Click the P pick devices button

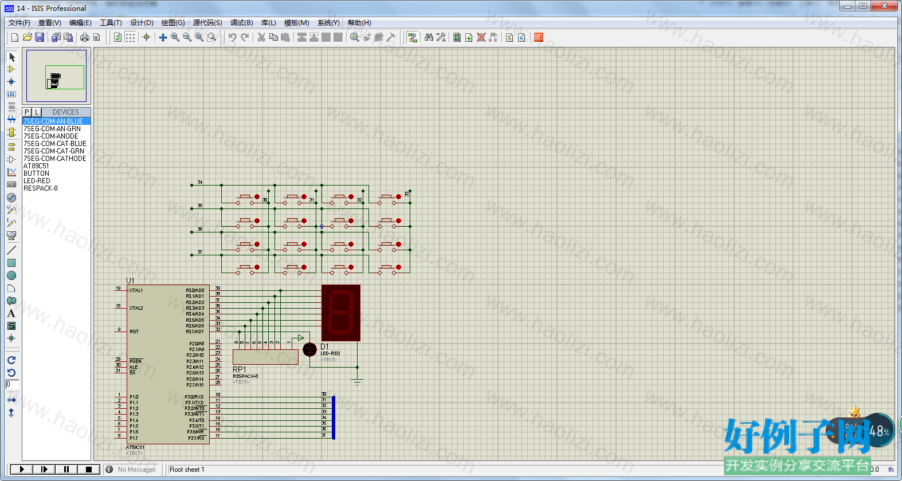click(27, 112)
